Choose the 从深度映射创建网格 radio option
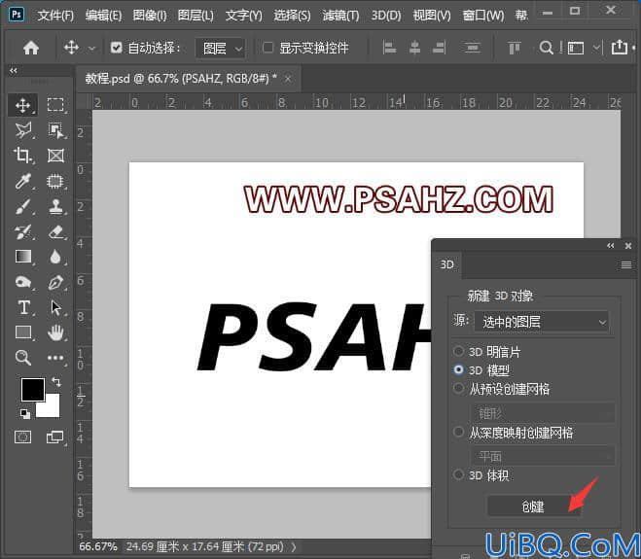 tap(459, 432)
